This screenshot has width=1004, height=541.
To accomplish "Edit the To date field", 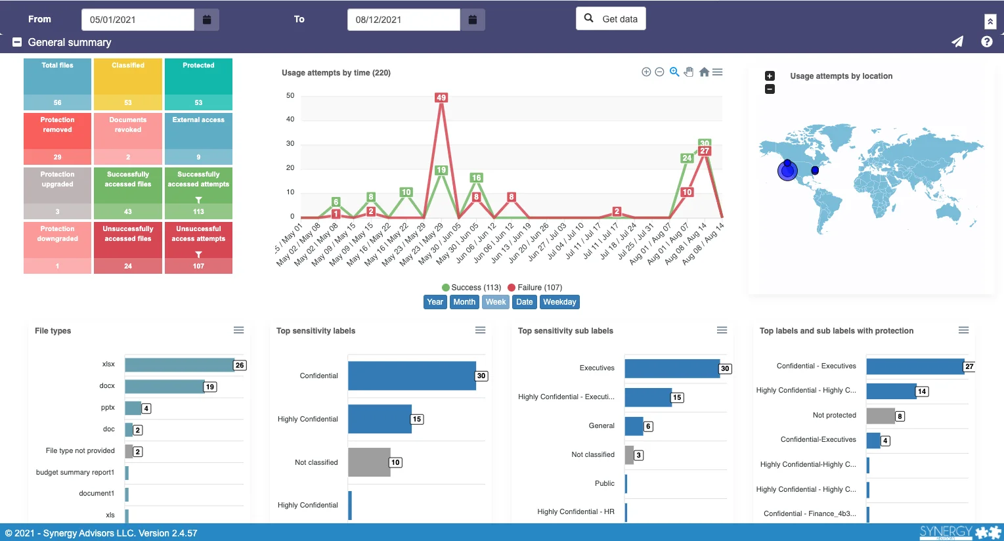I will [404, 20].
